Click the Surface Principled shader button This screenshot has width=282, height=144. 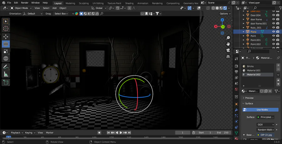(x=265, y=117)
